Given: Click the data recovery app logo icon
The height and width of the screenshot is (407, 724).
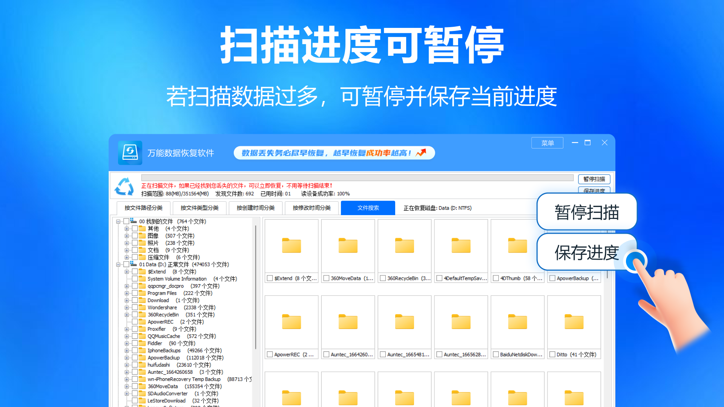Looking at the screenshot, I should click(x=130, y=153).
